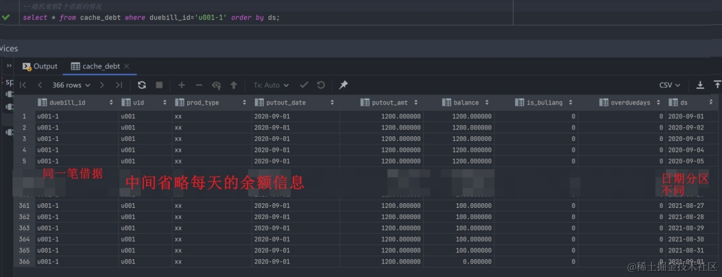
Task: Sort by ds column arrows
Action: click(711, 103)
